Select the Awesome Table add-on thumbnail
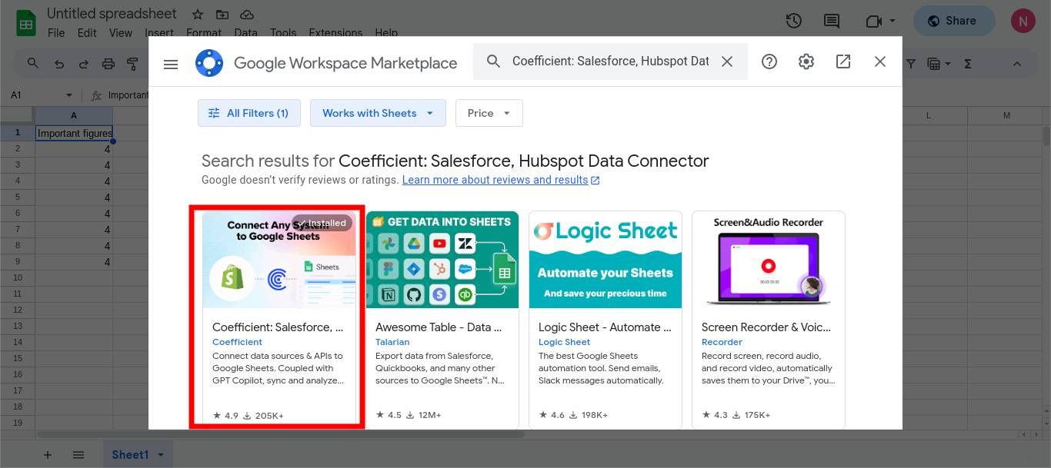Screen dimensions: 1051x468 pyautogui.click(x=442, y=259)
